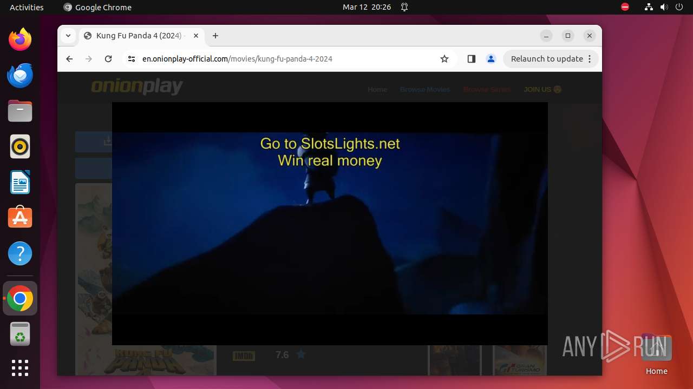Open the Browse Series nav link
This screenshot has height=389, width=693.
(487, 89)
